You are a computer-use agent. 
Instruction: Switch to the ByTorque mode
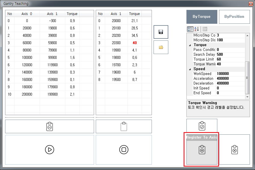click(201, 17)
